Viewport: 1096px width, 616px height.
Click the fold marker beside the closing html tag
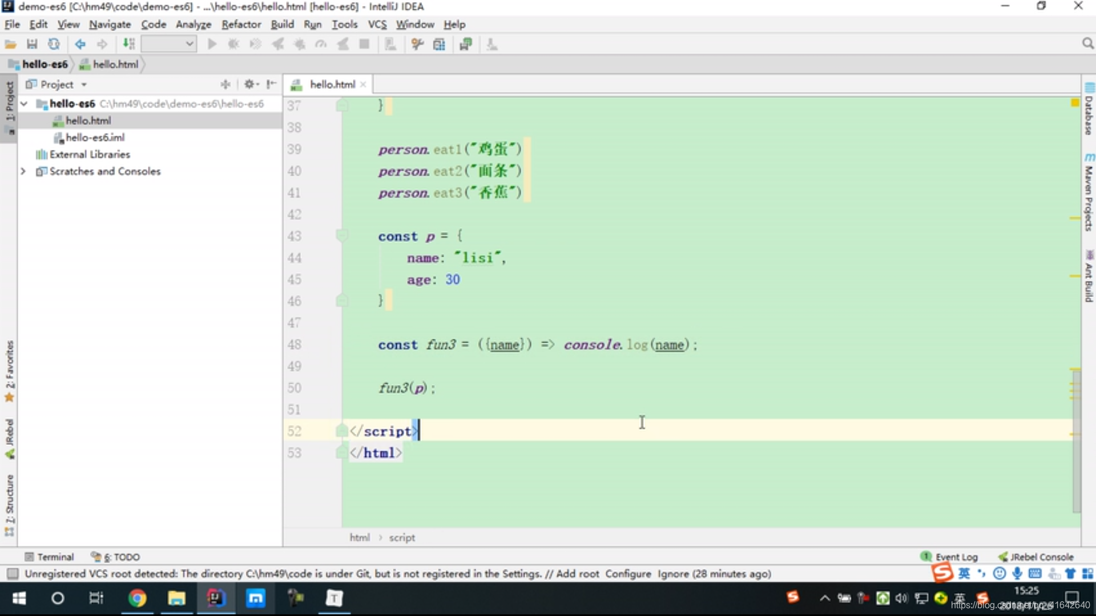pos(341,452)
